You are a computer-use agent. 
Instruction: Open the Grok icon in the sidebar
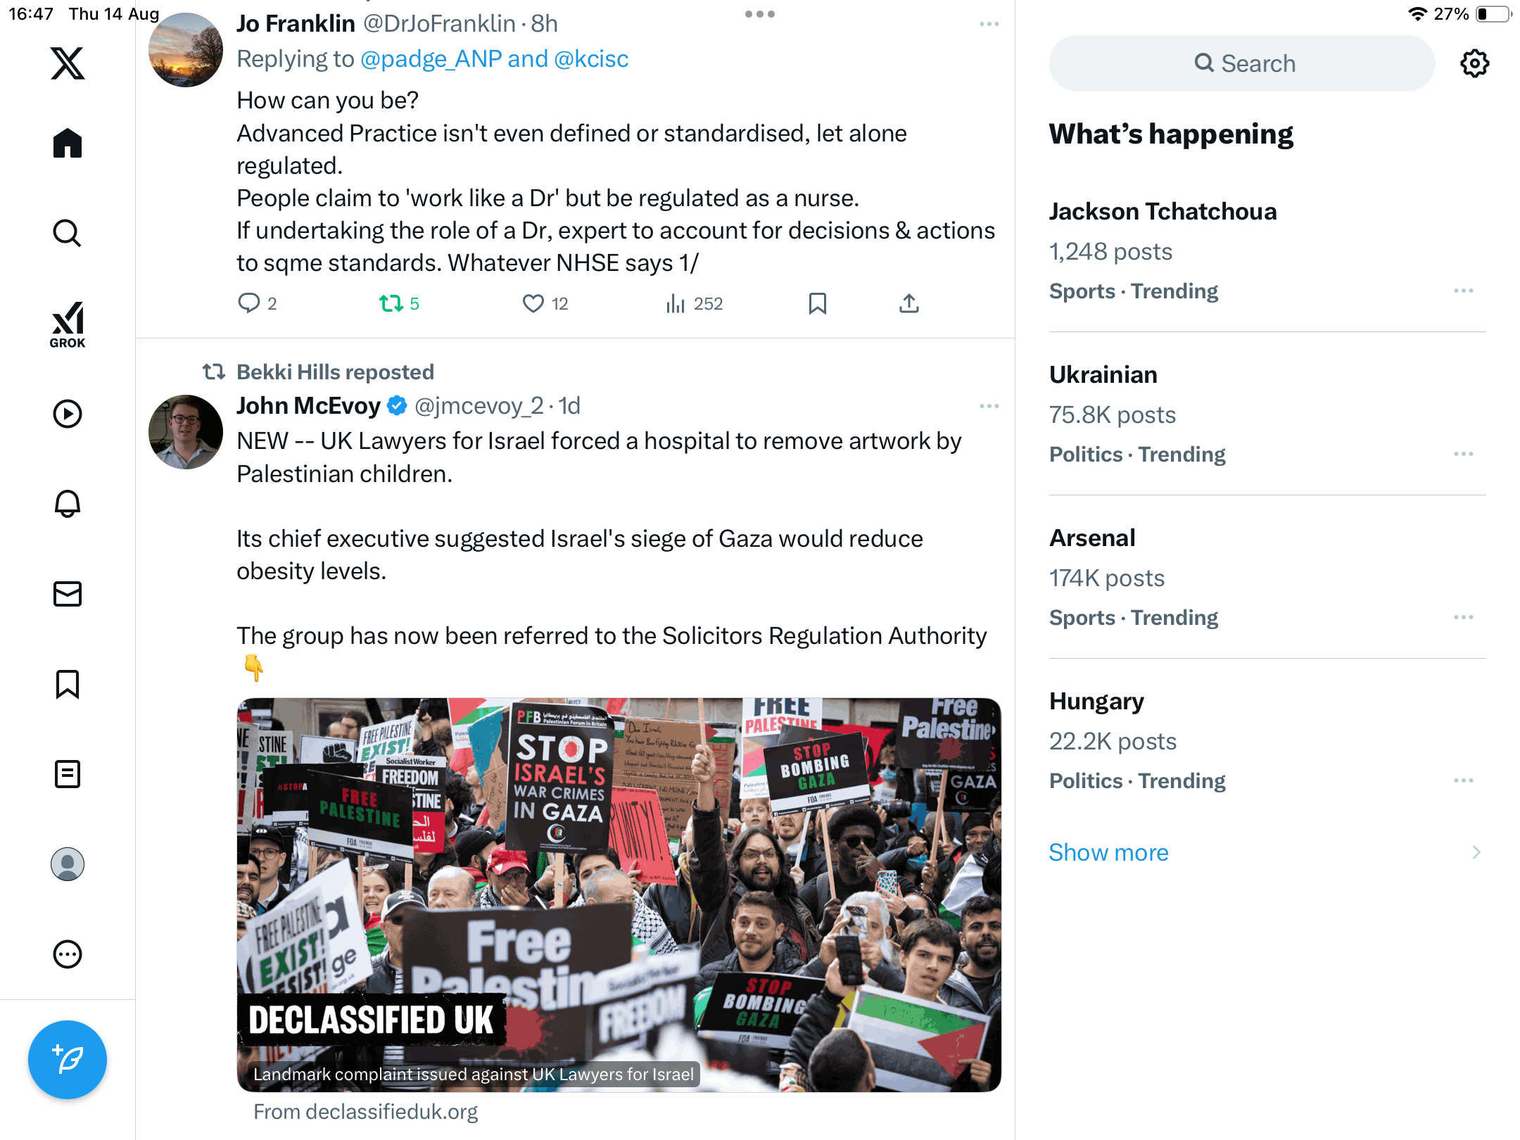click(x=68, y=324)
